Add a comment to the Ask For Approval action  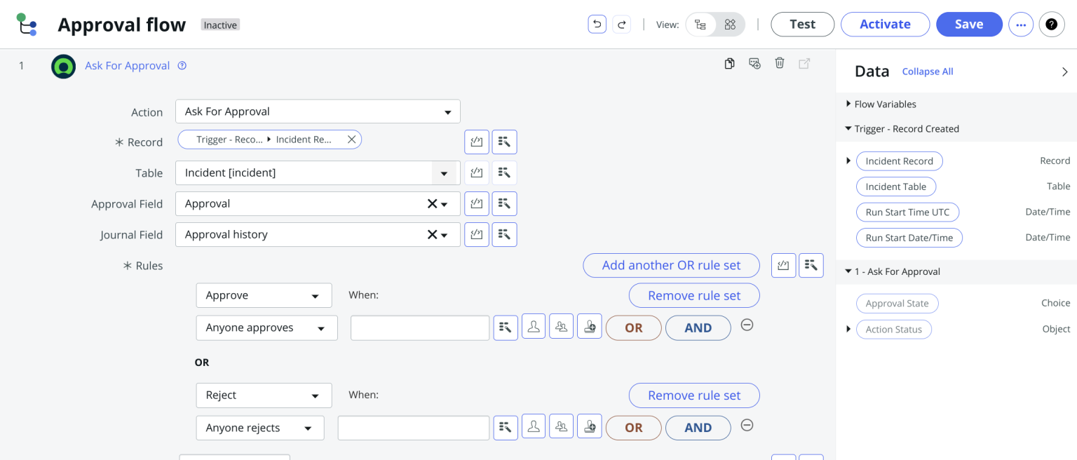pyautogui.click(x=754, y=63)
